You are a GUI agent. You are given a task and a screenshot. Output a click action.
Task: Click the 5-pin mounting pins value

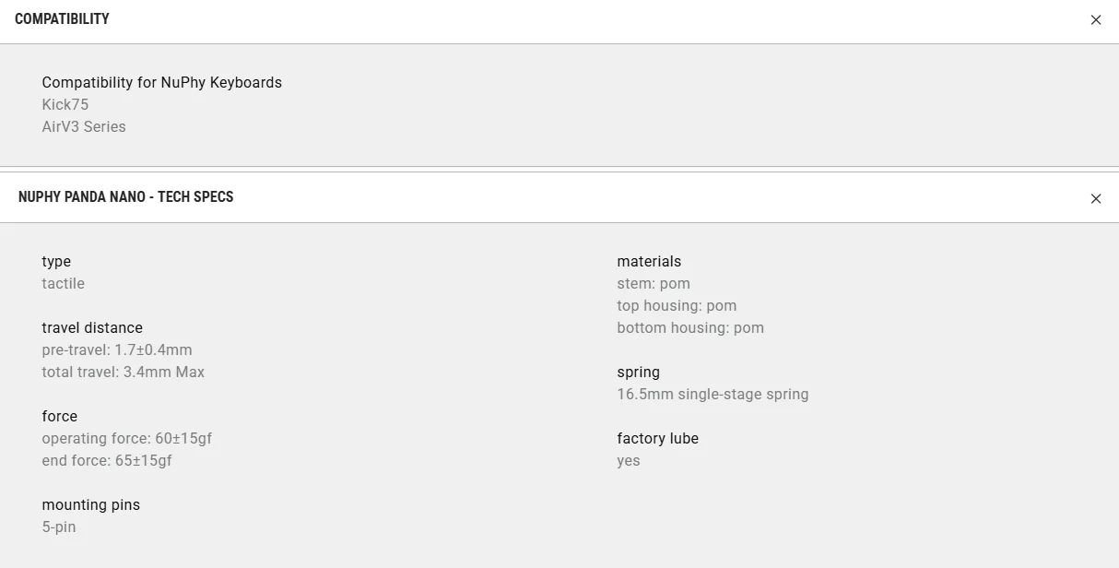tap(59, 527)
